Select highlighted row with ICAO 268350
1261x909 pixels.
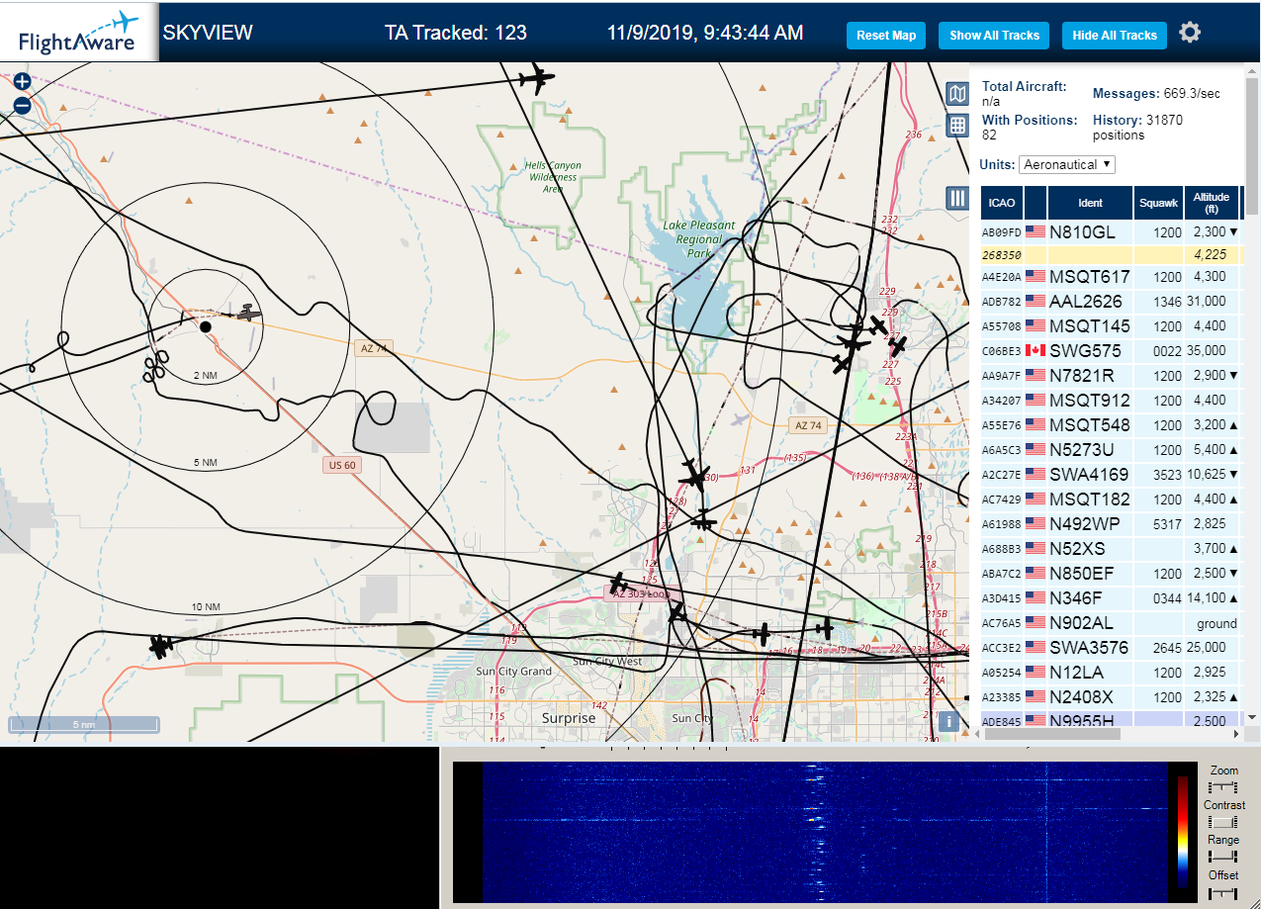point(1111,254)
